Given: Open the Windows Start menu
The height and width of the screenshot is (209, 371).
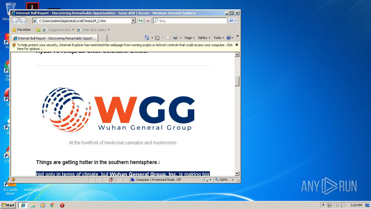Looking at the screenshot, I should pyautogui.click(x=8, y=205).
